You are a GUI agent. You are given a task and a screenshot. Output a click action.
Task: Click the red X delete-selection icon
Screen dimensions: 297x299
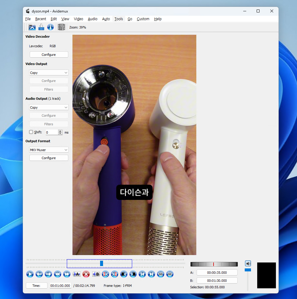86,274
